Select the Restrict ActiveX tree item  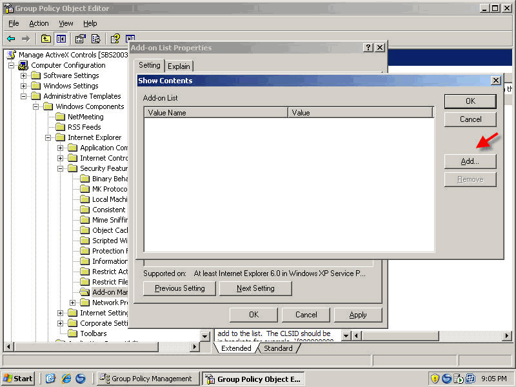pos(110,272)
